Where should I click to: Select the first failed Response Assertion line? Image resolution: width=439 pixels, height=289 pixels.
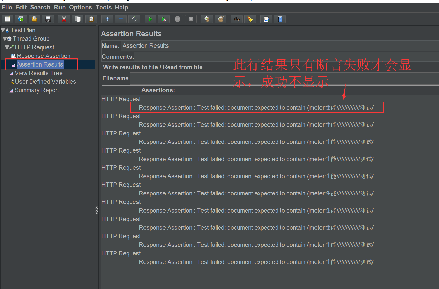click(x=256, y=108)
